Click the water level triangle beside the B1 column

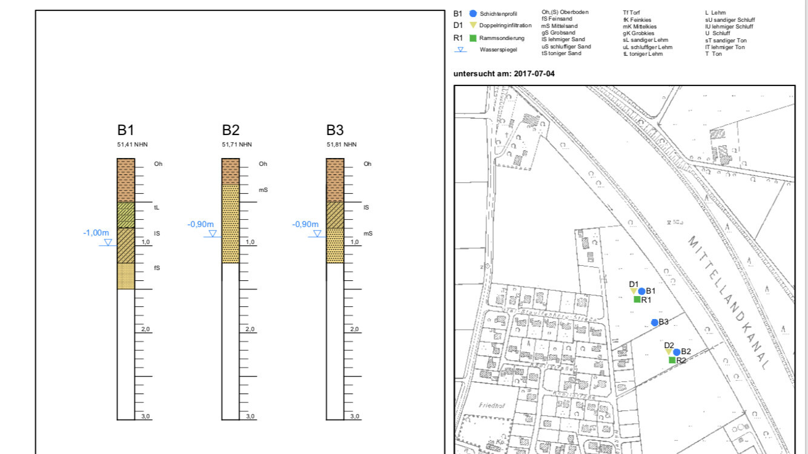click(x=108, y=242)
